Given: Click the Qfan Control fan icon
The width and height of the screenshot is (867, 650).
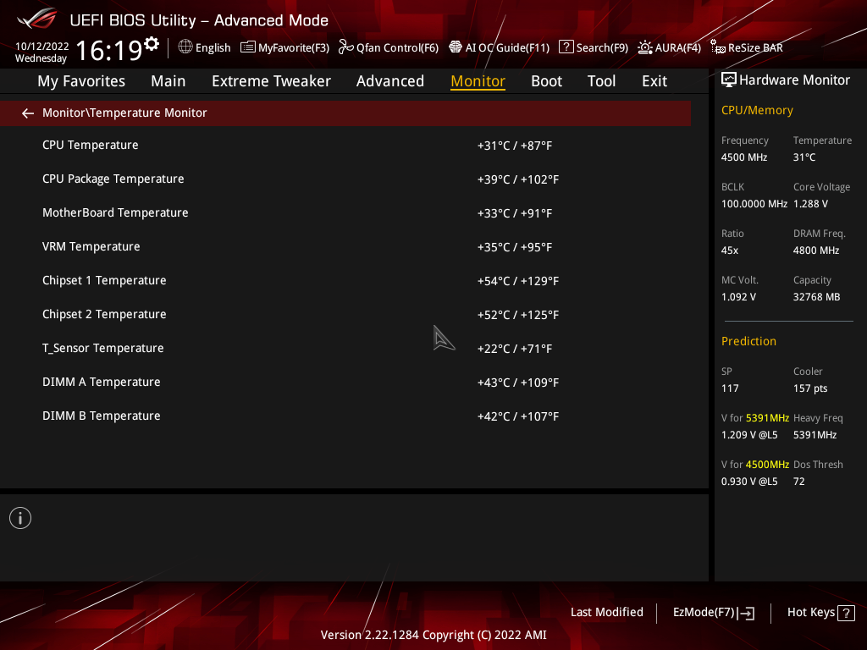Looking at the screenshot, I should tap(345, 47).
